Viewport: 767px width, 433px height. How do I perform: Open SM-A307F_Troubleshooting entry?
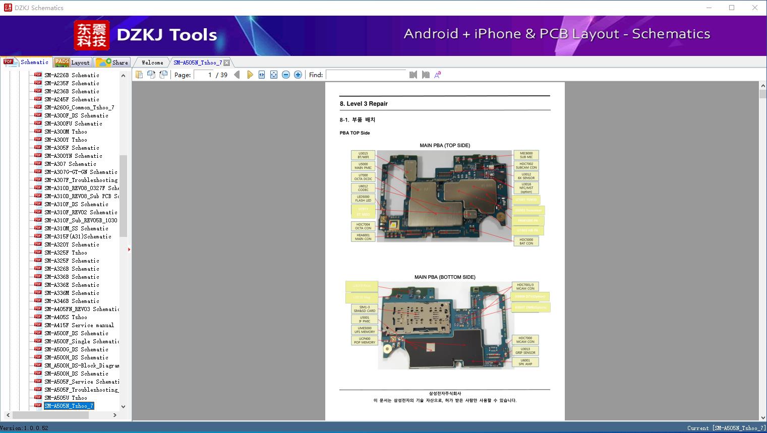(81, 180)
